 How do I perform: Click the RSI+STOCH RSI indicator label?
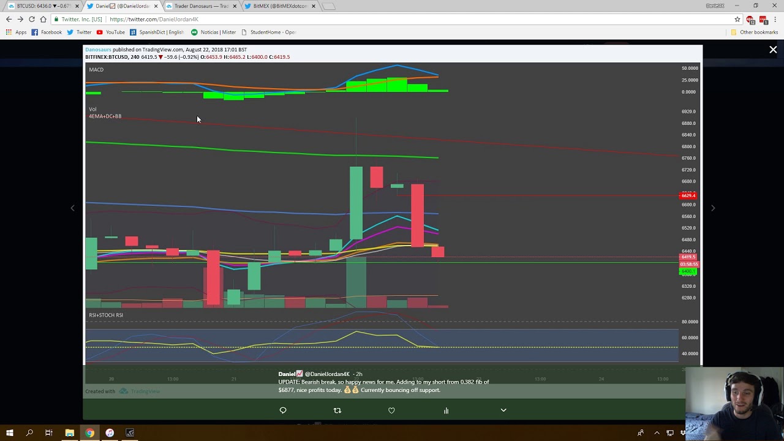[x=106, y=315]
